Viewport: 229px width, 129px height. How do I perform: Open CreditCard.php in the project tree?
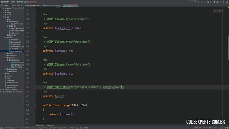[x=18, y=62]
